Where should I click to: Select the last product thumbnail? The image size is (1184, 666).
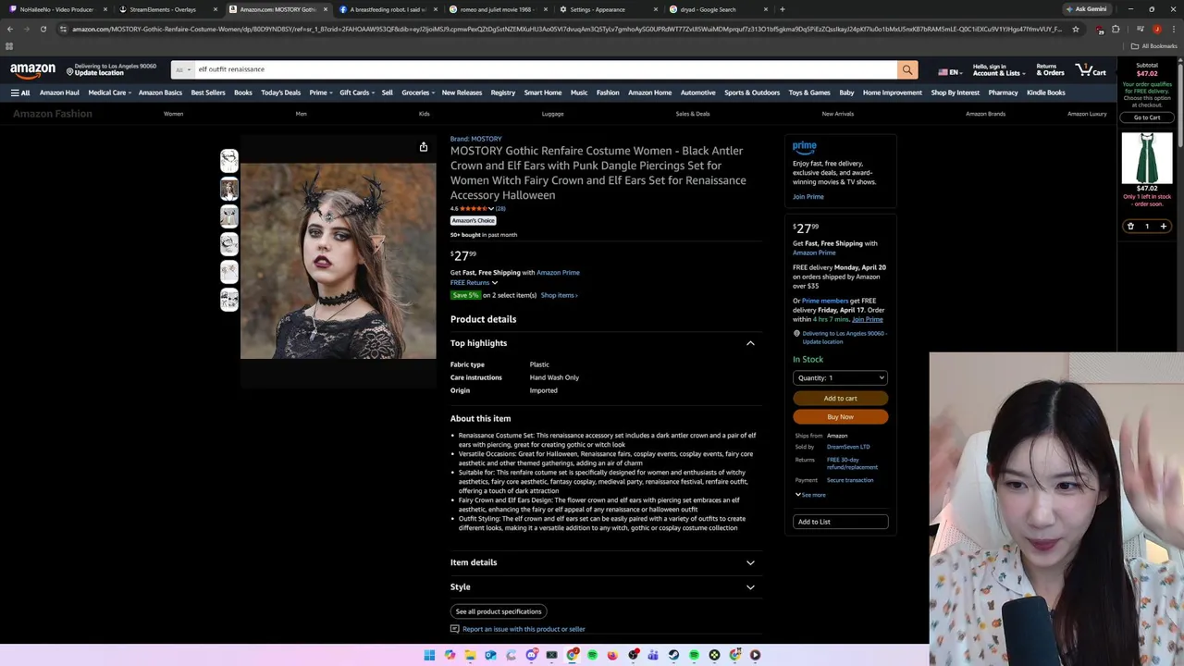(x=229, y=300)
